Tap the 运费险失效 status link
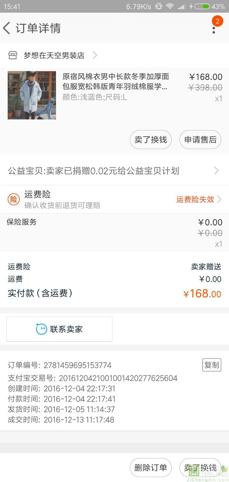 [x=195, y=199]
